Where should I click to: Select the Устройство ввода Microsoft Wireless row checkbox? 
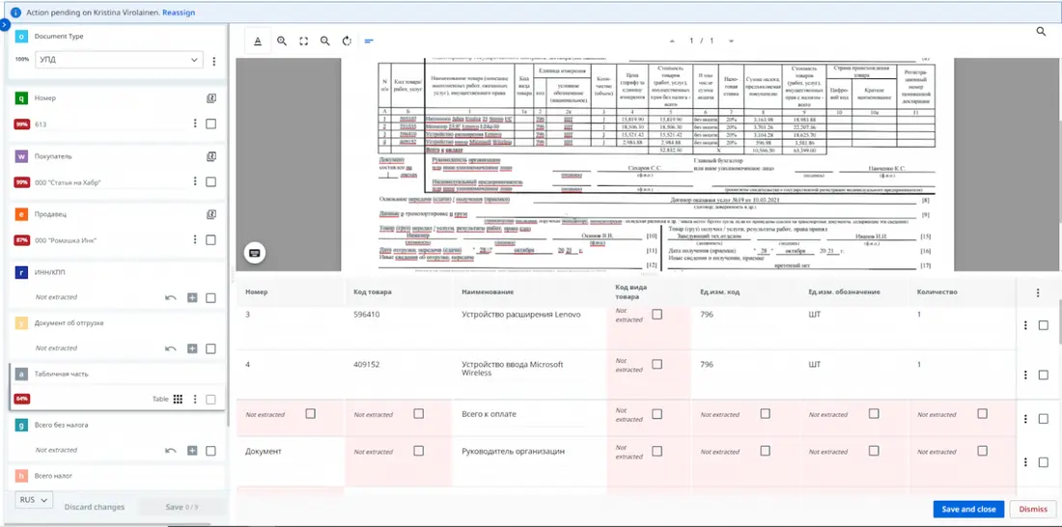[1043, 374]
